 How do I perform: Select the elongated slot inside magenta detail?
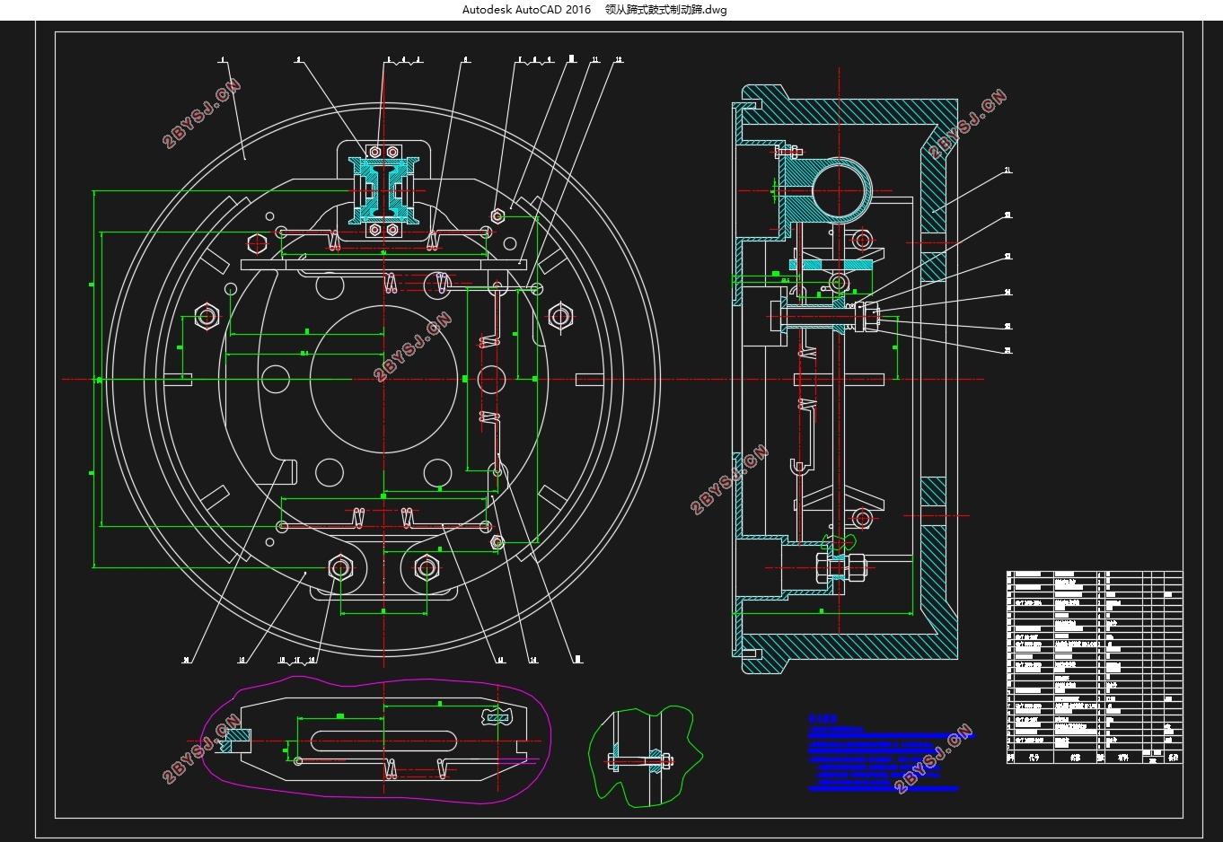(x=385, y=743)
